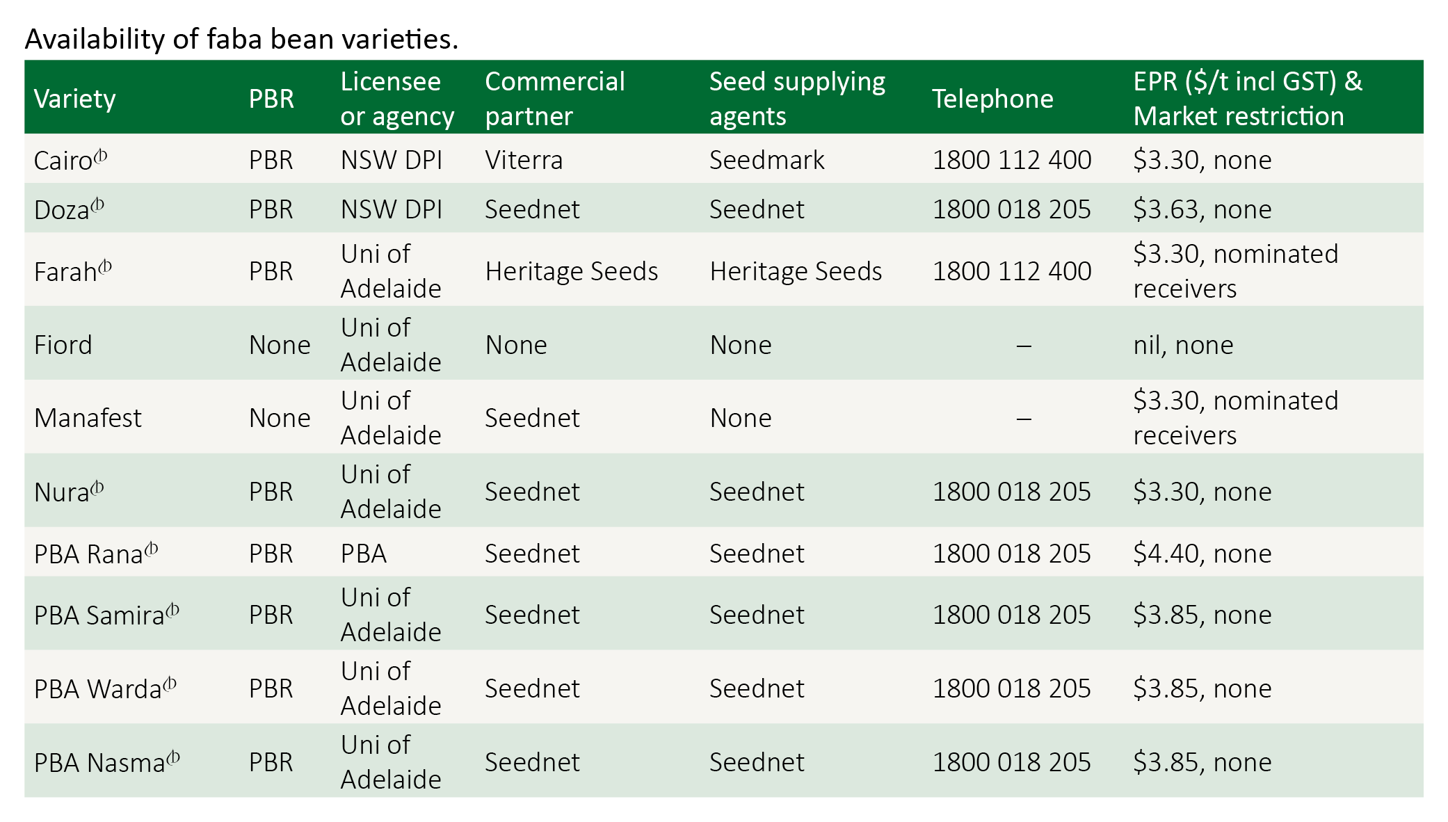Click the Manafest variety name
The image size is (1448, 822).
point(88,418)
